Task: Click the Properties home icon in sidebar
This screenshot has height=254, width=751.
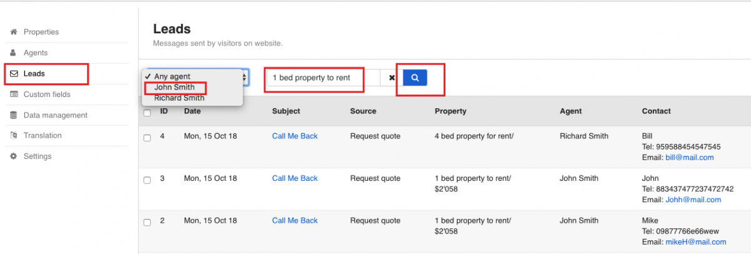Action: pyautogui.click(x=13, y=32)
